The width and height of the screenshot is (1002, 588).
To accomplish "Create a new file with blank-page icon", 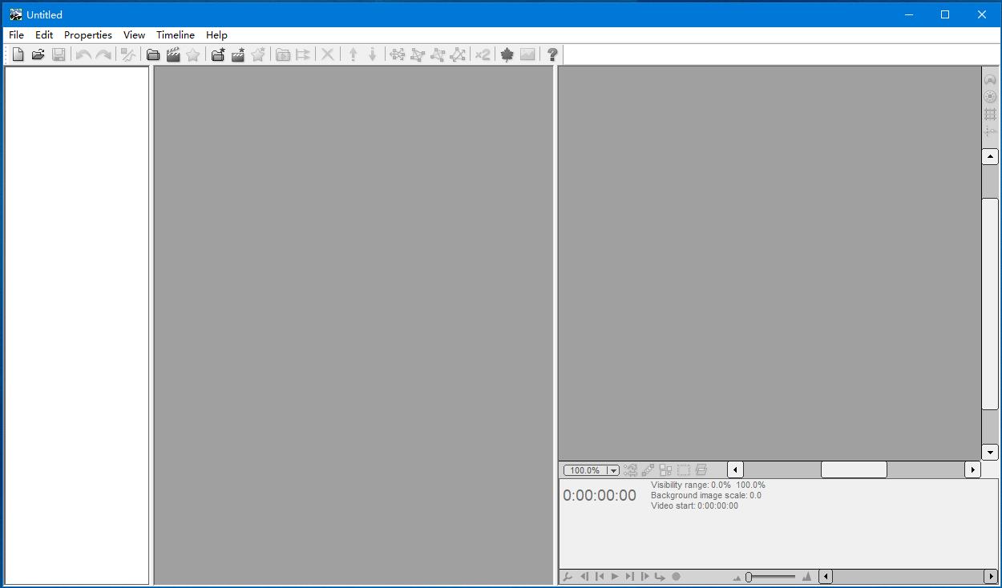I will 18,54.
